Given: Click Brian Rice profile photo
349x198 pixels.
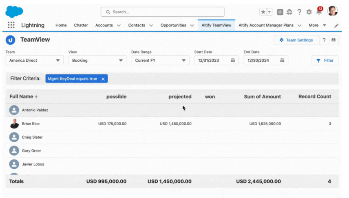Looking at the screenshot, I should 14,124.
